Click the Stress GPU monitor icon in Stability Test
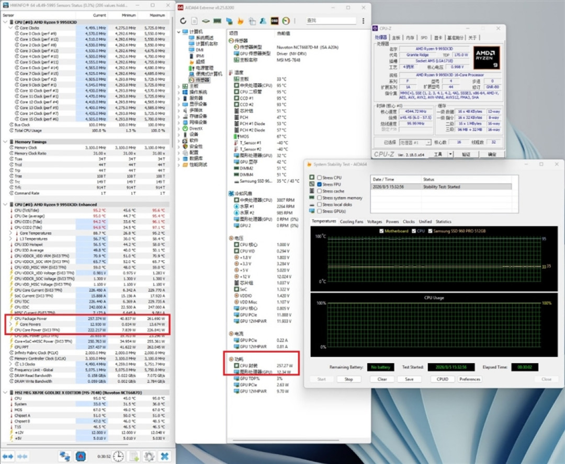 coord(312,211)
